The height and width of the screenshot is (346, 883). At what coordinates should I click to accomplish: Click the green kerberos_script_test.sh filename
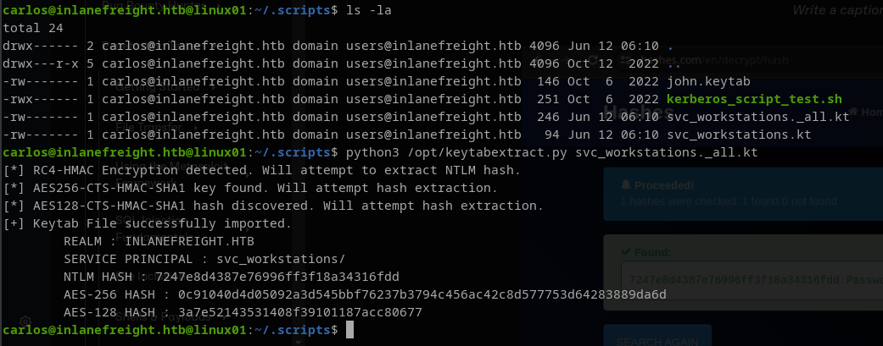click(x=753, y=99)
